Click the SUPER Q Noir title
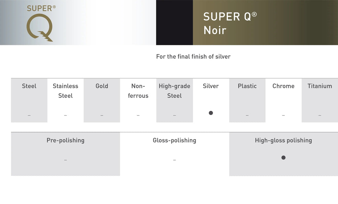Viewport: 338px width, 204px height. pyautogui.click(x=230, y=23)
